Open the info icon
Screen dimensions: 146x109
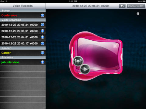click(x=138, y=14)
